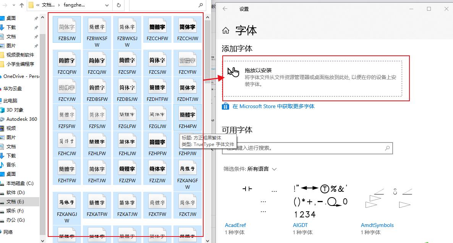Viewport: 453px width, 243px height.
Task: Select the FZJZFW font file
Action: 127,168
